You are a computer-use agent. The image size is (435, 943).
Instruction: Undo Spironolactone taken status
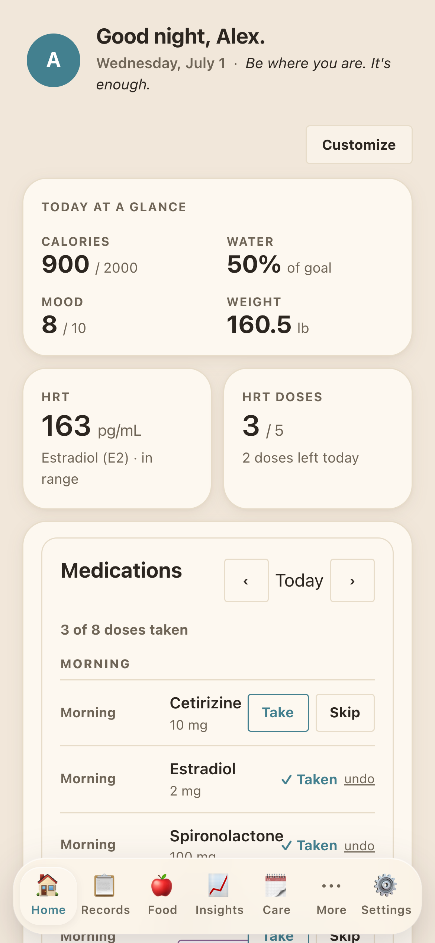click(359, 846)
